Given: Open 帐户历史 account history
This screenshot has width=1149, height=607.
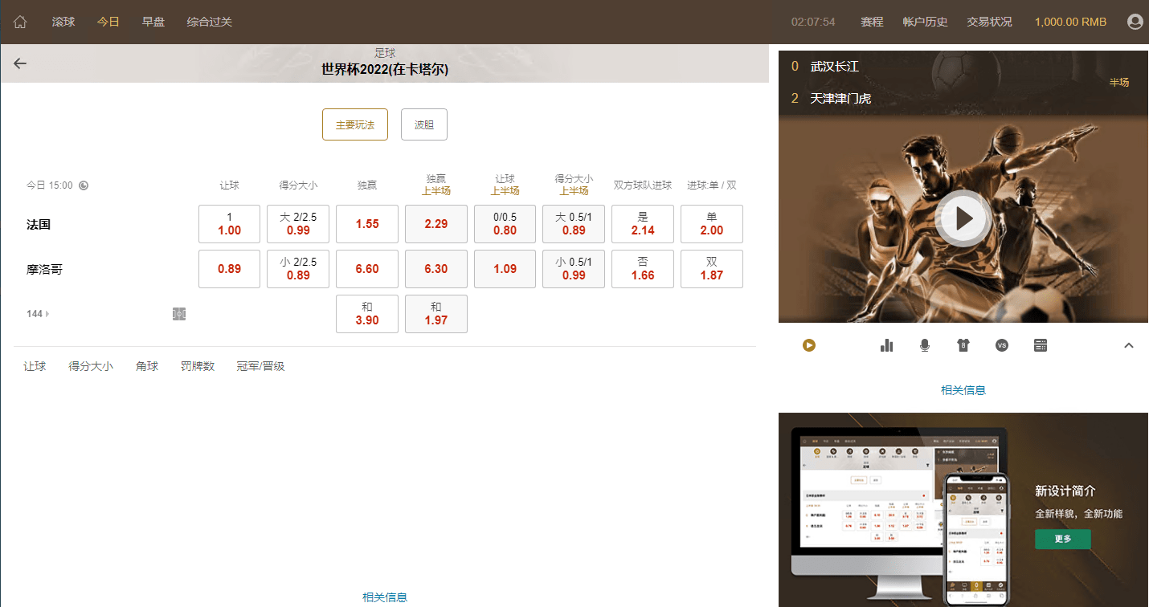Looking at the screenshot, I should click(x=925, y=22).
